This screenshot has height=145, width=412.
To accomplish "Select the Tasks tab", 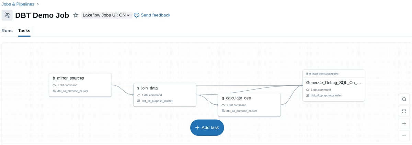I will [24, 31].
